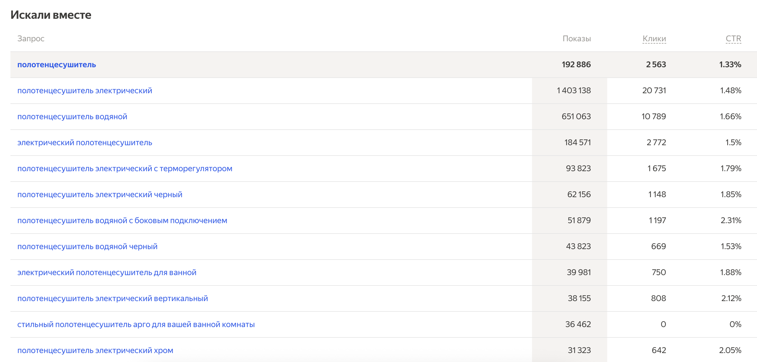This screenshot has height=362, width=757.
Task: Select impressions value '184 571'
Action: coord(577,143)
